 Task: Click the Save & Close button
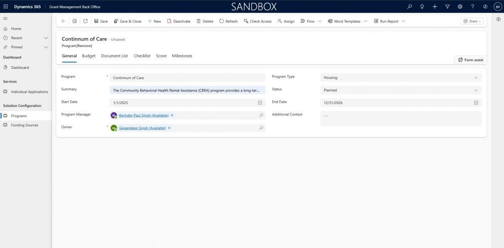(128, 21)
